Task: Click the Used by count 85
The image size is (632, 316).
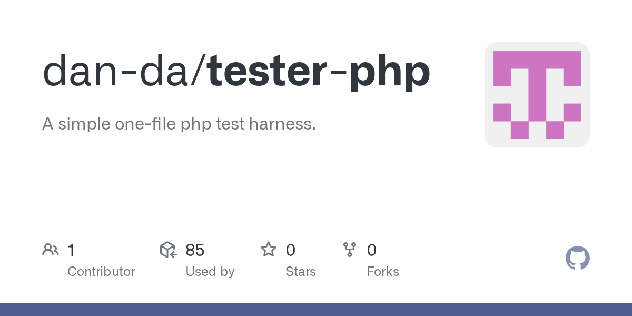Action: (195, 250)
